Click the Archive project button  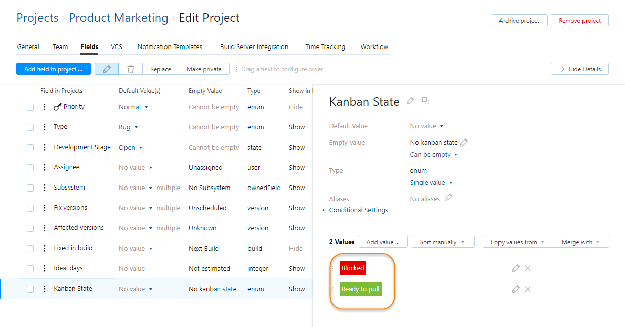pyautogui.click(x=519, y=20)
